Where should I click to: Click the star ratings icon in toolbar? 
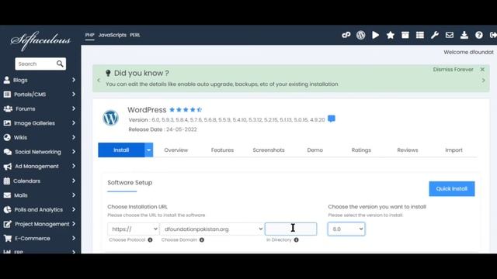(x=391, y=35)
